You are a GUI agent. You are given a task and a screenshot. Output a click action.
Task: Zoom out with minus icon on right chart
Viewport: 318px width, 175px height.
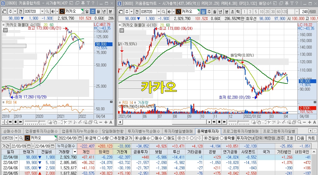click(x=304, y=122)
